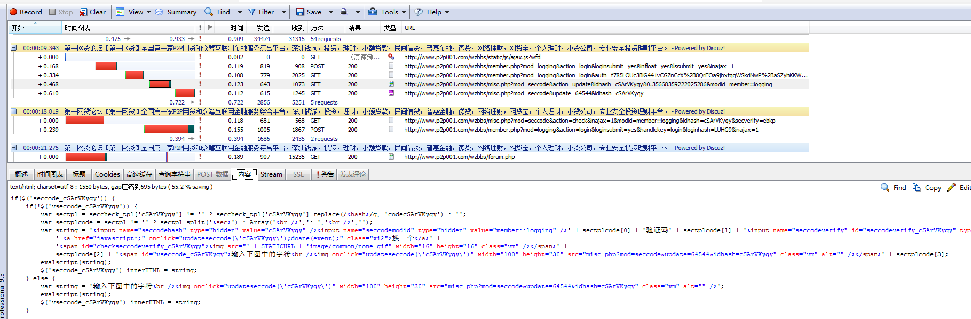Collapse the page group at 00:00:21.275
This screenshot has height=319, width=971.
(x=13, y=148)
